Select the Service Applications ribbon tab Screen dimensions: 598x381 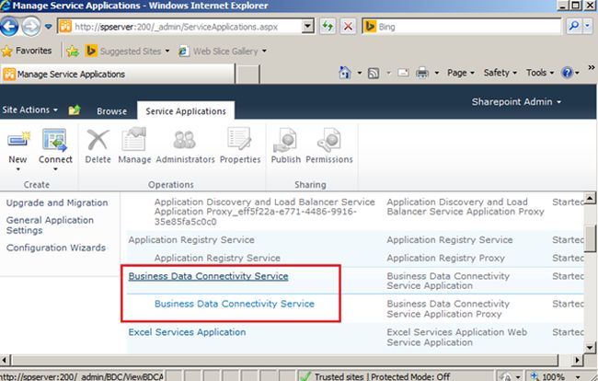tap(186, 111)
